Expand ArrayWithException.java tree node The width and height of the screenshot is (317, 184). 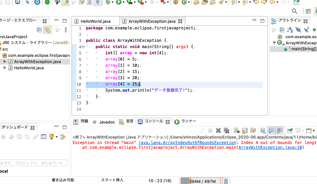[5, 62]
